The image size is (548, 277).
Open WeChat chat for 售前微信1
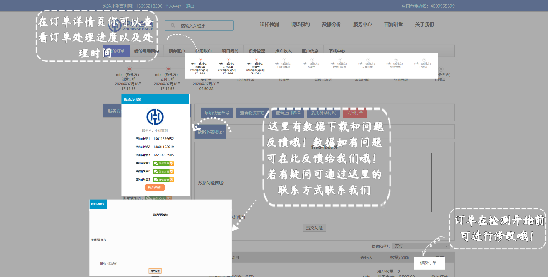(x=161, y=163)
